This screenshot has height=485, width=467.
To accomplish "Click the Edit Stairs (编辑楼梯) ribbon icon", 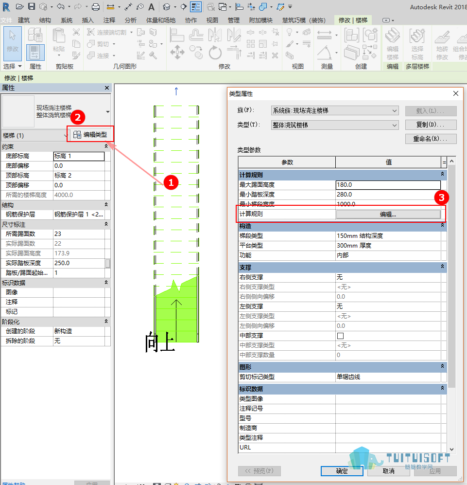I will 393,44.
